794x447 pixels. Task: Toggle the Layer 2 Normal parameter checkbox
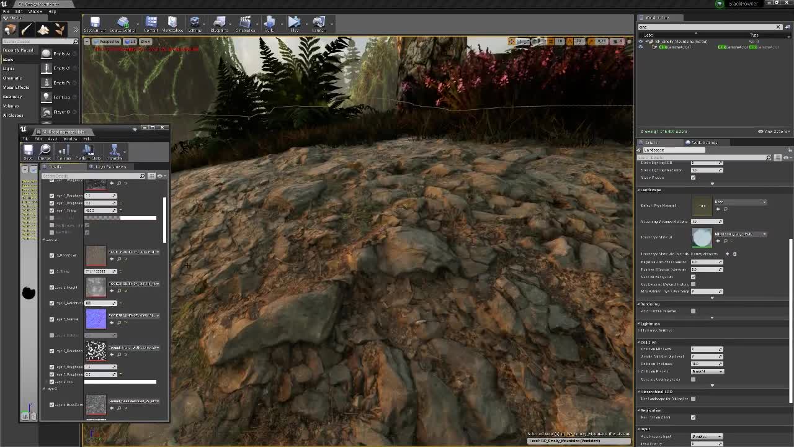point(52,319)
